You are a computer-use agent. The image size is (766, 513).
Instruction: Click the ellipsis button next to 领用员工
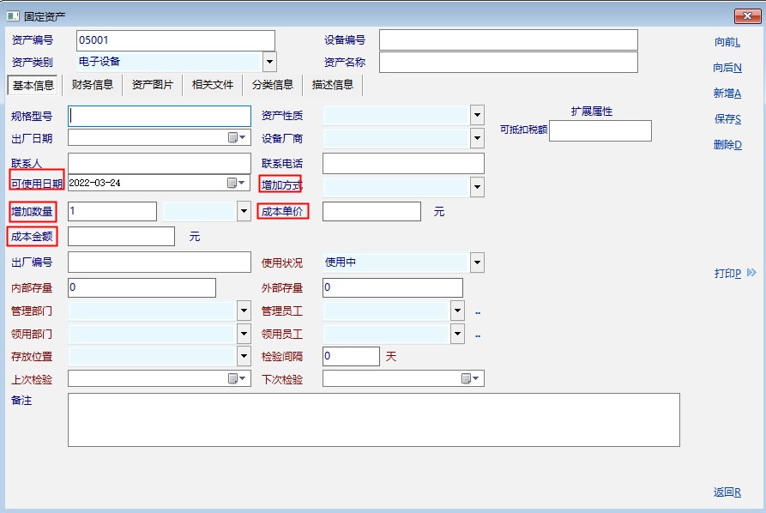click(478, 335)
